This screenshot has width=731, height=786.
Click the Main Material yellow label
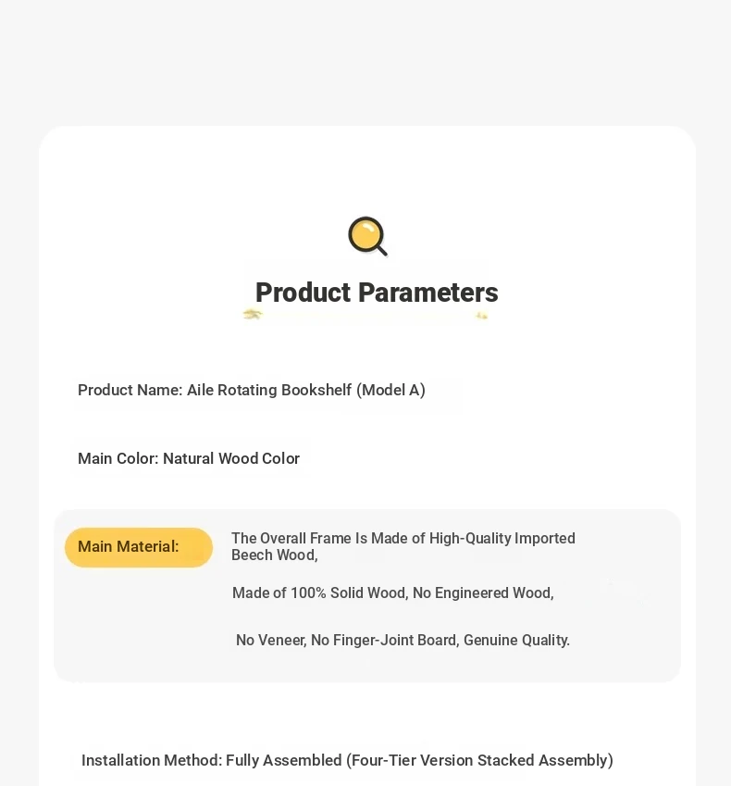pos(139,547)
